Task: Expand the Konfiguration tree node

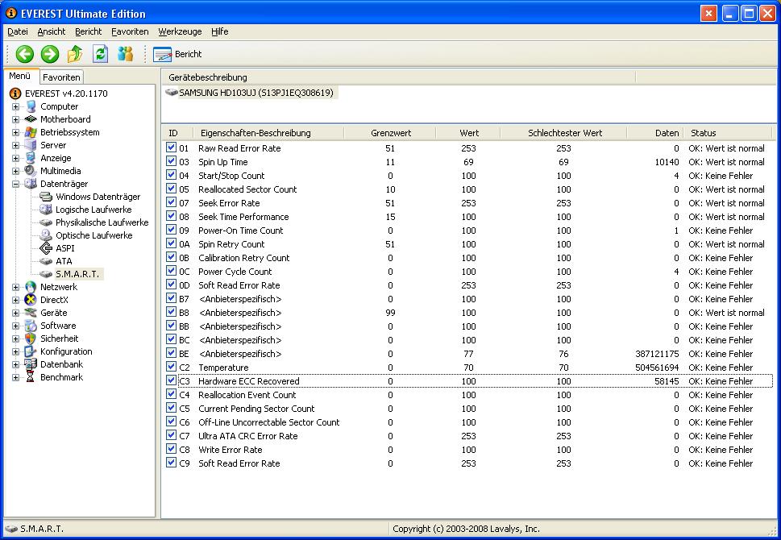Action: point(16,351)
